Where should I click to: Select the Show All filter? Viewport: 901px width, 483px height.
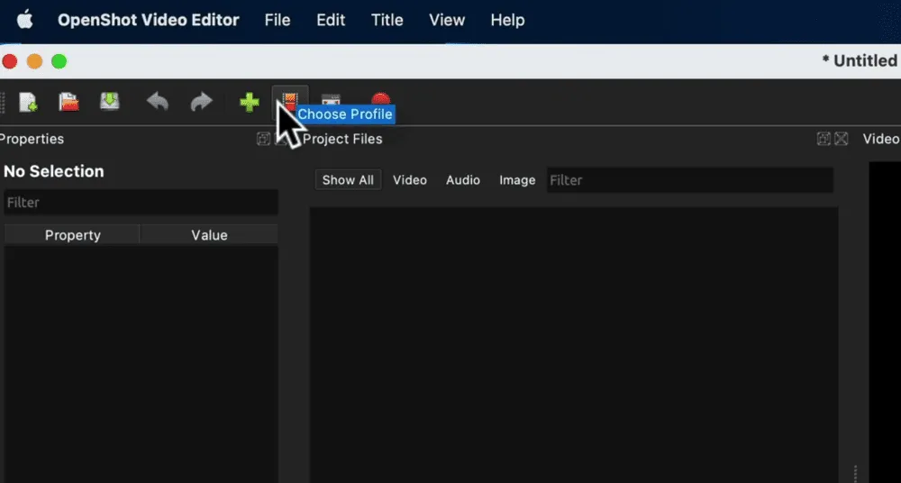(x=348, y=180)
